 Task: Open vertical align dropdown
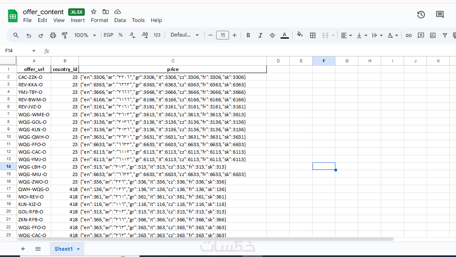click(362, 35)
